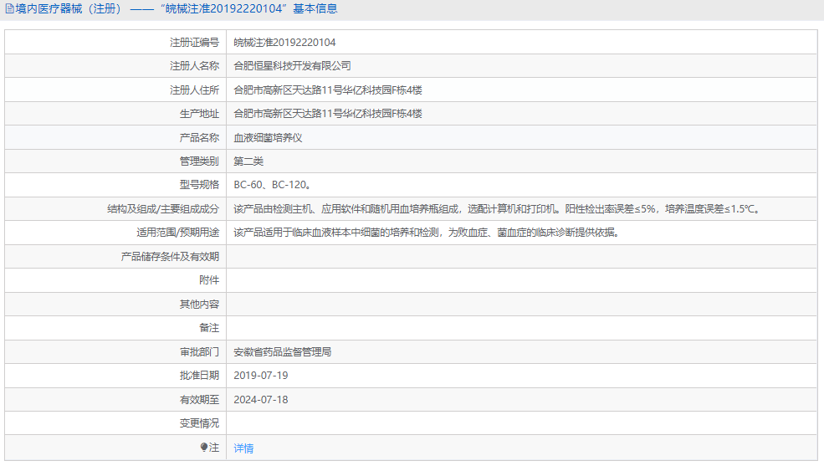Click registrant name 合肥恒星科技开发有限公司
The width and height of the screenshot is (824, 466).
292,66
